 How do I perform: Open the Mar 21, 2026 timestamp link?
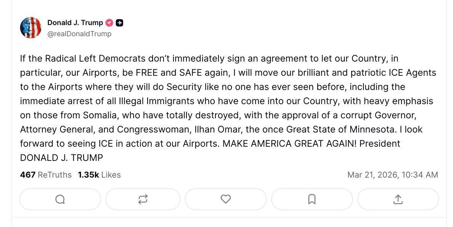click(x=392, y=175)
